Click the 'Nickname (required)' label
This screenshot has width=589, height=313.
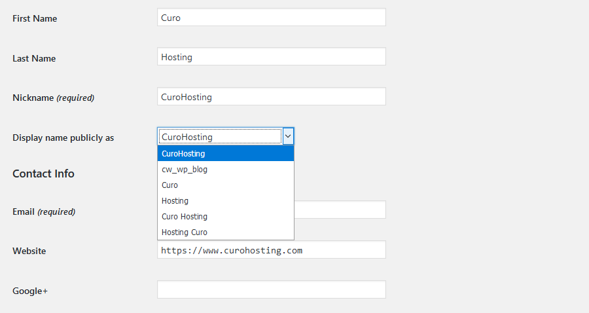click(54, 98)
